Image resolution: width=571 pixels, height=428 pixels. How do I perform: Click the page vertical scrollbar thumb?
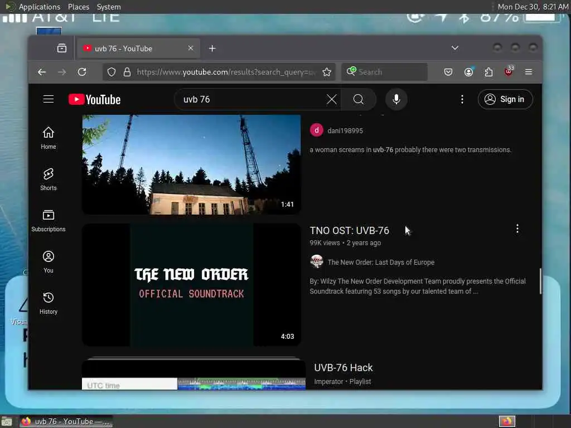(540, 281)
